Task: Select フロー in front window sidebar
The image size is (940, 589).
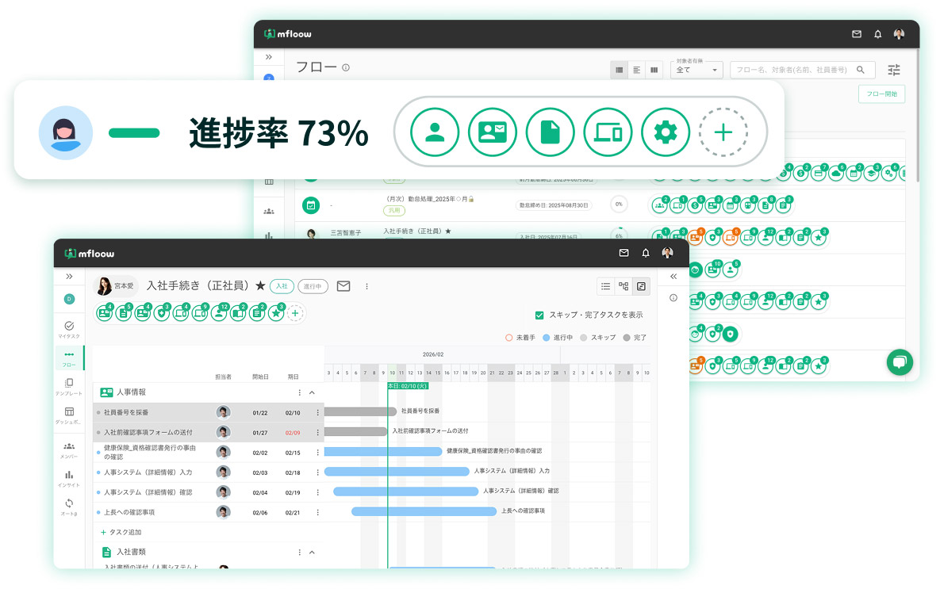Action: (69, 358)
